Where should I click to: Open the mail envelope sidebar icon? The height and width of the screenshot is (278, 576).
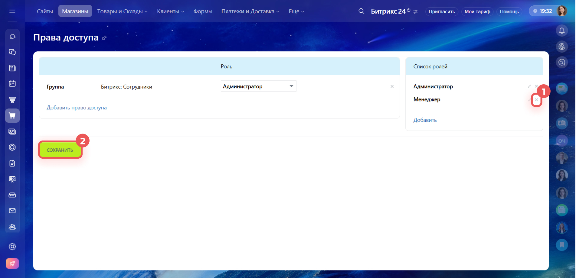(x=12, y=211)
